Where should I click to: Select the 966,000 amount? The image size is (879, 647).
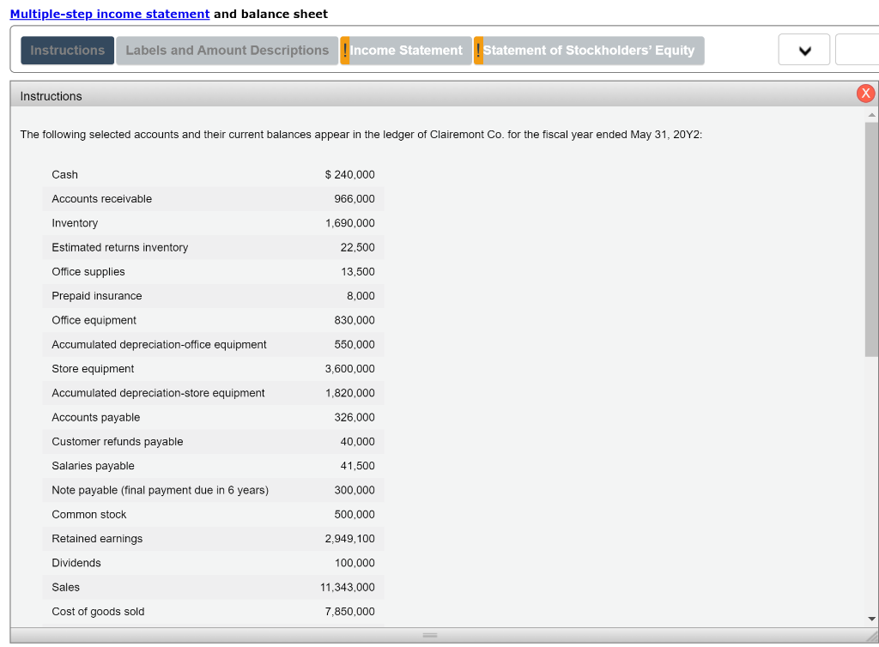[355, 199]
